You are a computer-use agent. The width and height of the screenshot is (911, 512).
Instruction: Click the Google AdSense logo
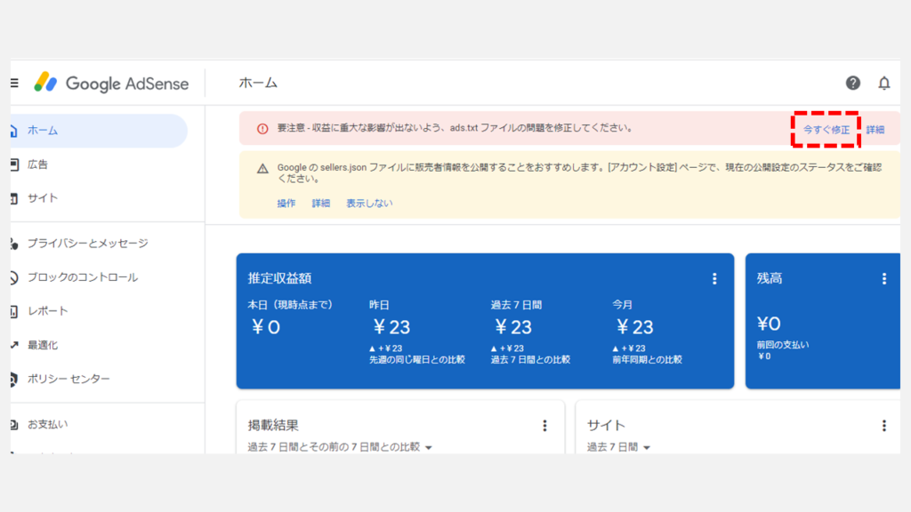pyautogui.click(x=112, y=84)
